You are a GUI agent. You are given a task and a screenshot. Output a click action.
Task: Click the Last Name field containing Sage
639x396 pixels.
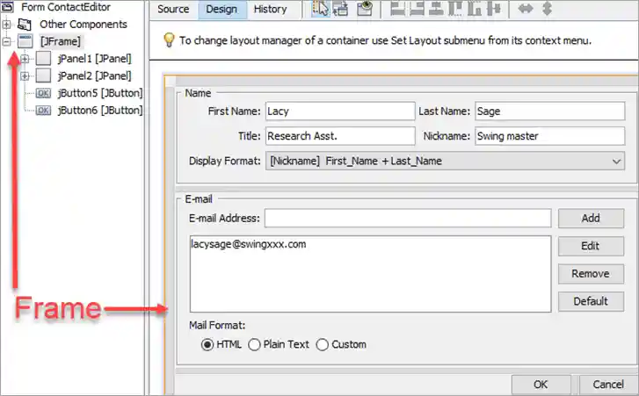click(x=549, y=112)
